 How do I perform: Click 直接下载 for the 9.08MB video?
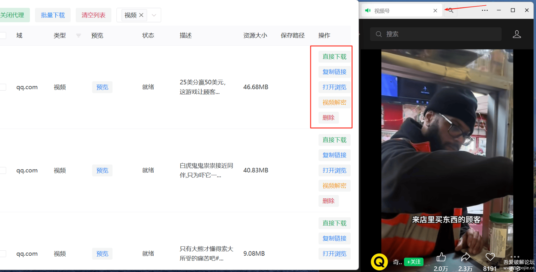point(334,223)
